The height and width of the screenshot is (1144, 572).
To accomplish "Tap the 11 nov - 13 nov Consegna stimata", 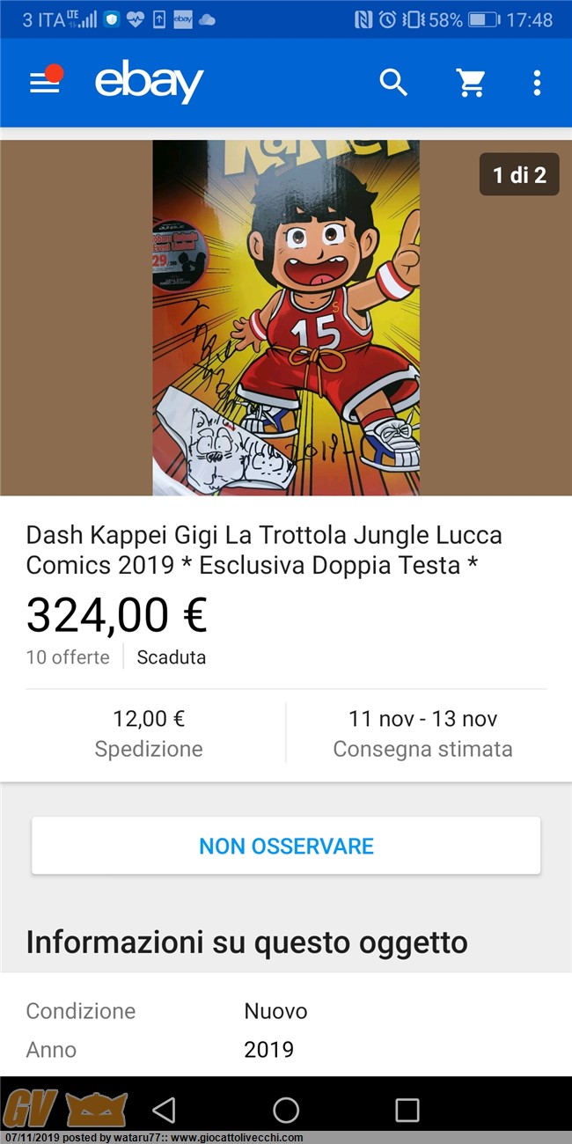I will (422, 733).
